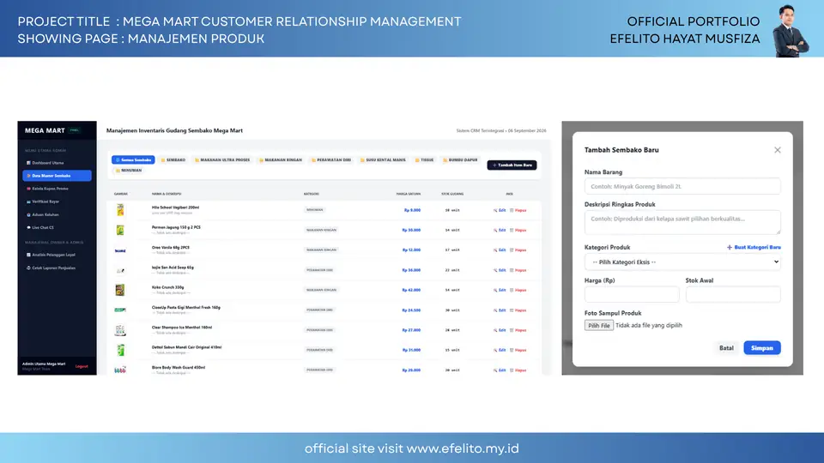The height and width of the screenshot is (463, 824).
Task: Select the SEMBAKO category tab
Action: 173,160
